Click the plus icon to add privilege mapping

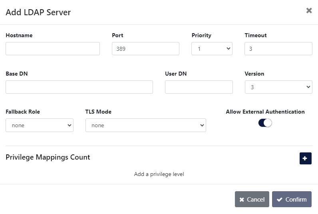(305, 158)
